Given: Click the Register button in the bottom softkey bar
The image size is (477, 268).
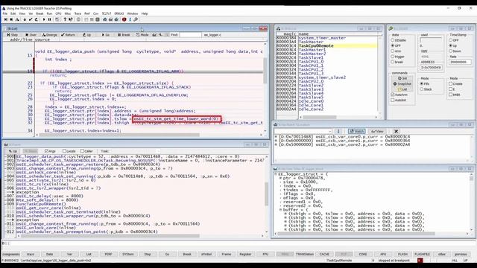Looking at the screenshot, I should click(x=245, y=254).
